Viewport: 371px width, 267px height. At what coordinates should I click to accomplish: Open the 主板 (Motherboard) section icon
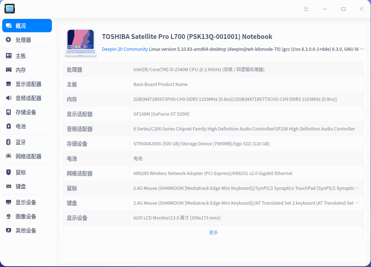tap(8, 55)
